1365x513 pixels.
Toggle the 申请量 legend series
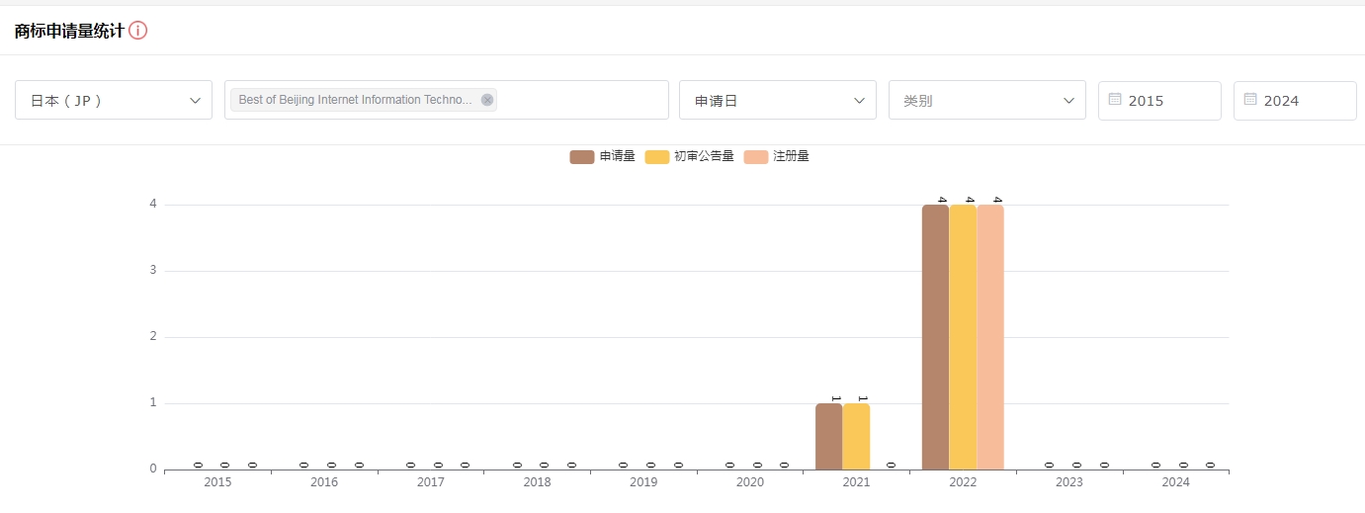[603, 156]
